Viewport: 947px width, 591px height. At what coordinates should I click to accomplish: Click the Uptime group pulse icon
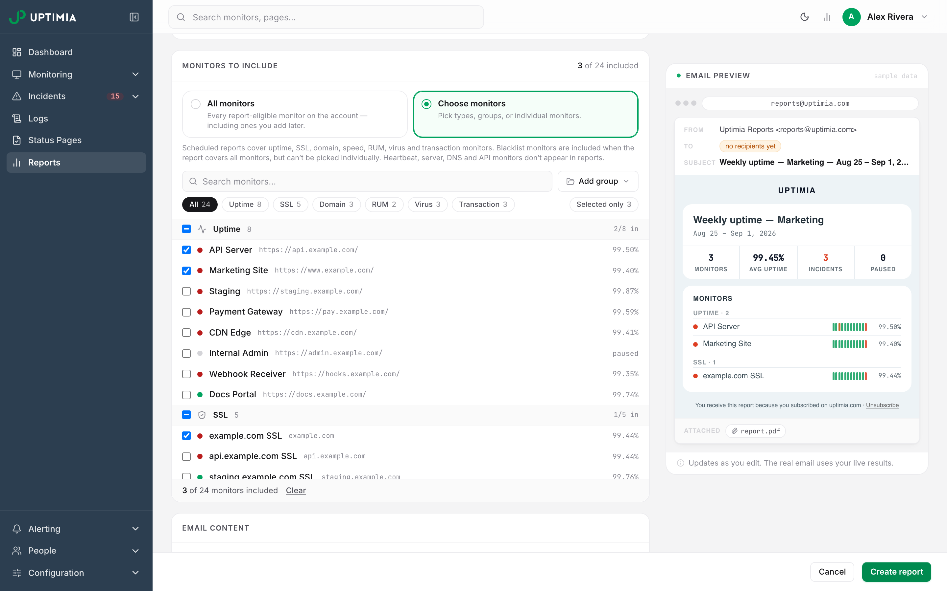click(x=202, y=229)
